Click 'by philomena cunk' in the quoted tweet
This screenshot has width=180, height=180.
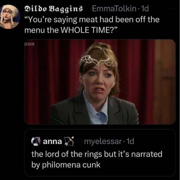pyautogui.click(x=66, y=165)
